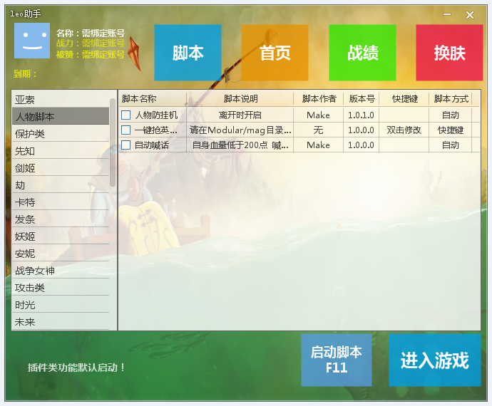Close the leo助手 window
This screenshot has height=406, width=492.
point(470,15)
